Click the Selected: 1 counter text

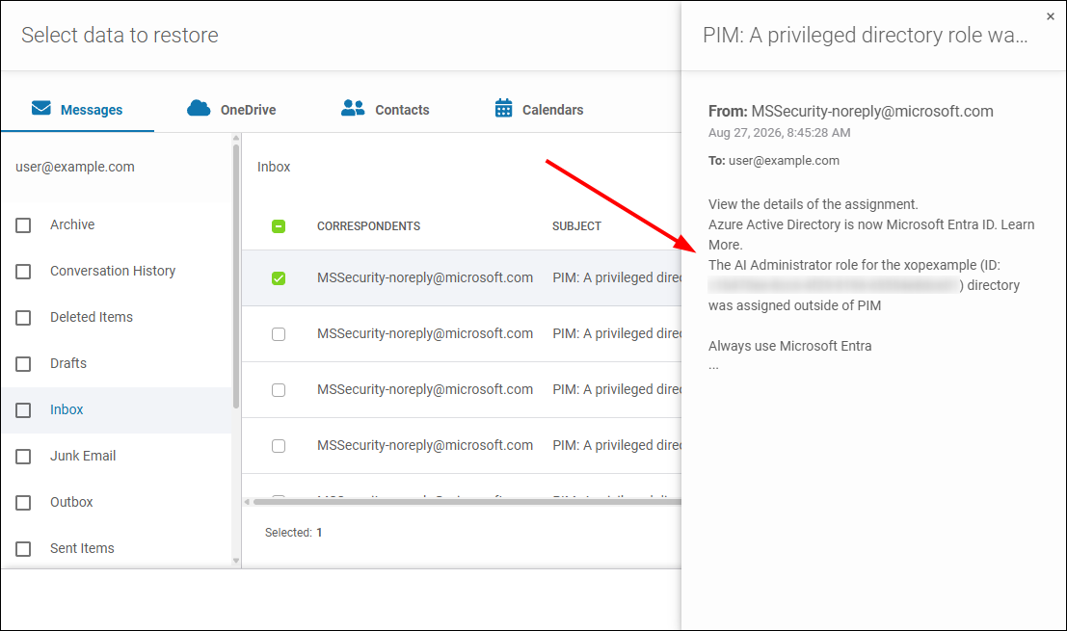tap(293, 533)
